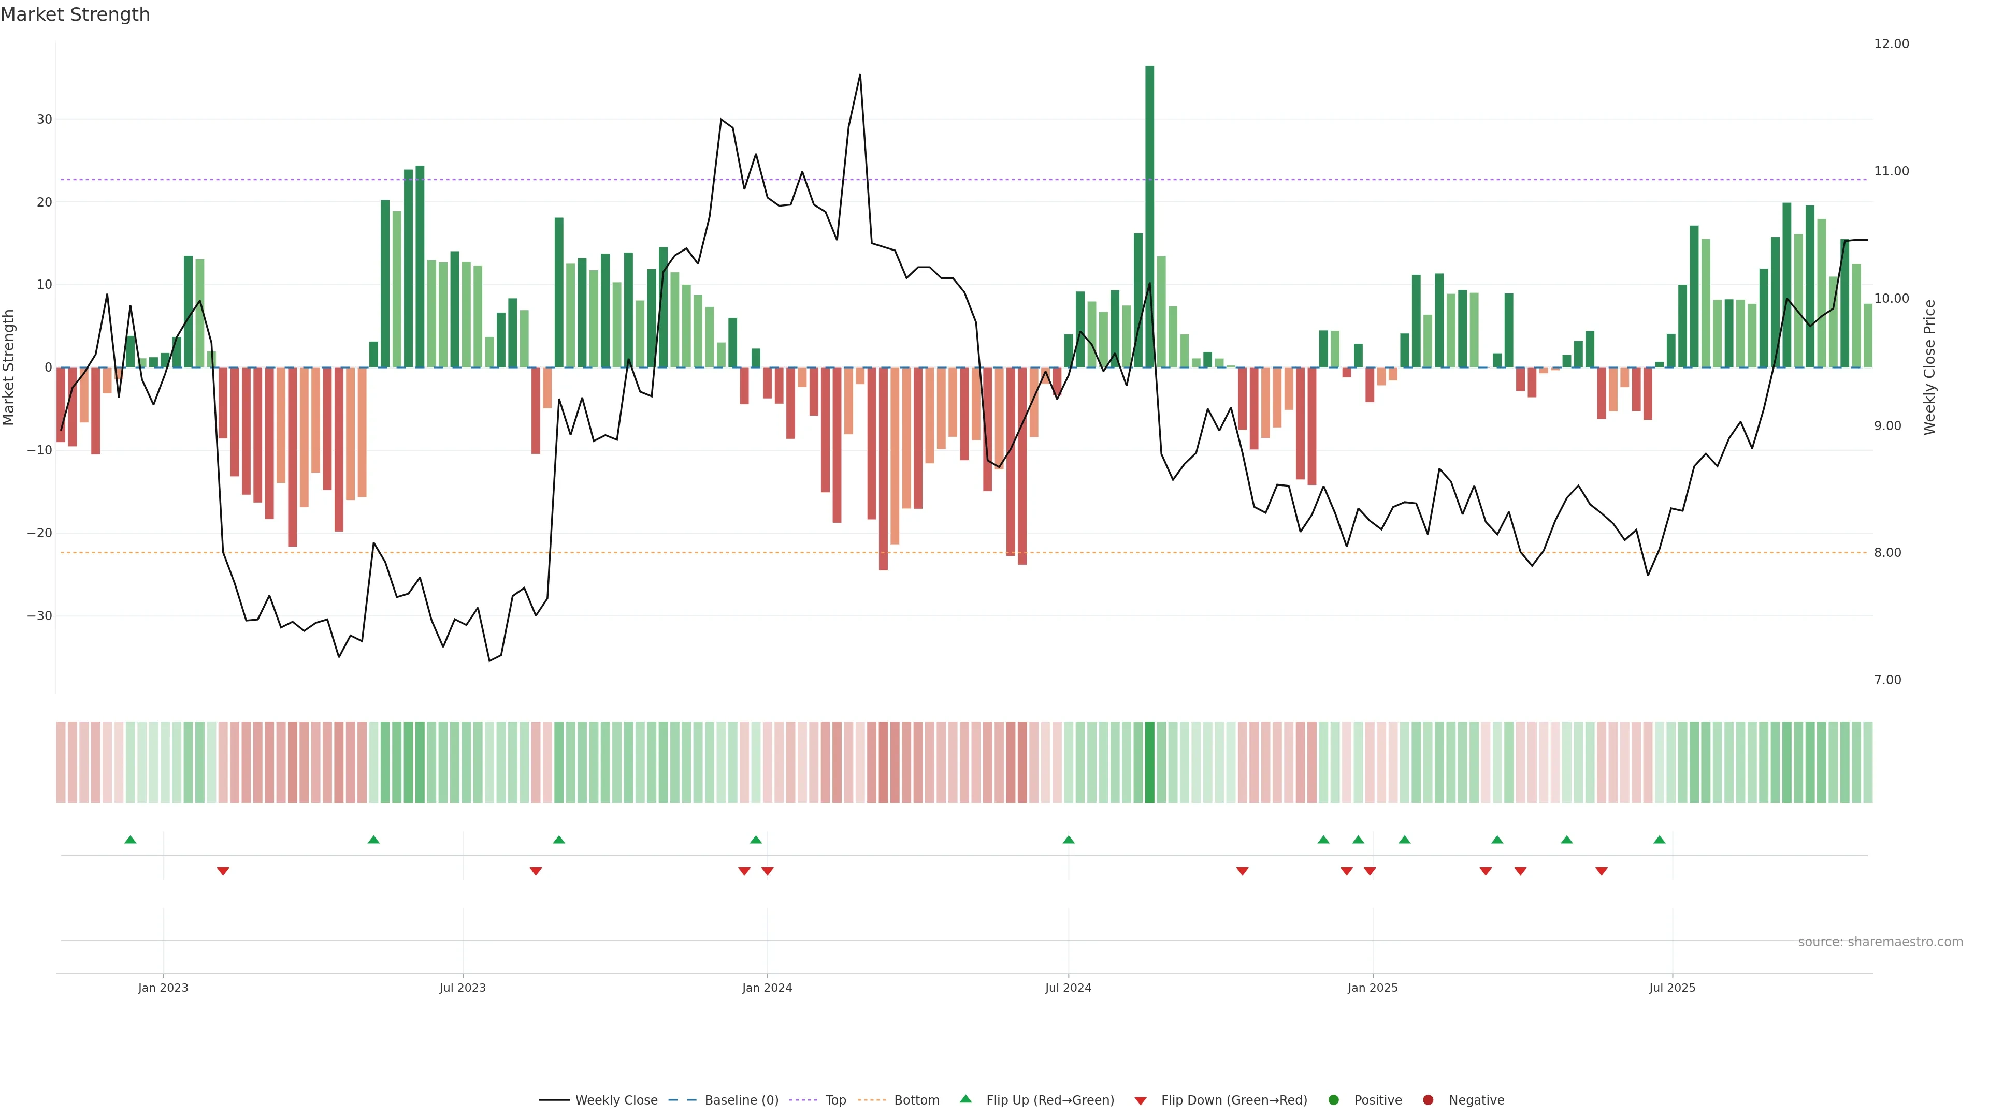This screenshot has height=1118, width=1989.
Task: Click the last red flip-down triangle marker
Action: [1602, 871]
